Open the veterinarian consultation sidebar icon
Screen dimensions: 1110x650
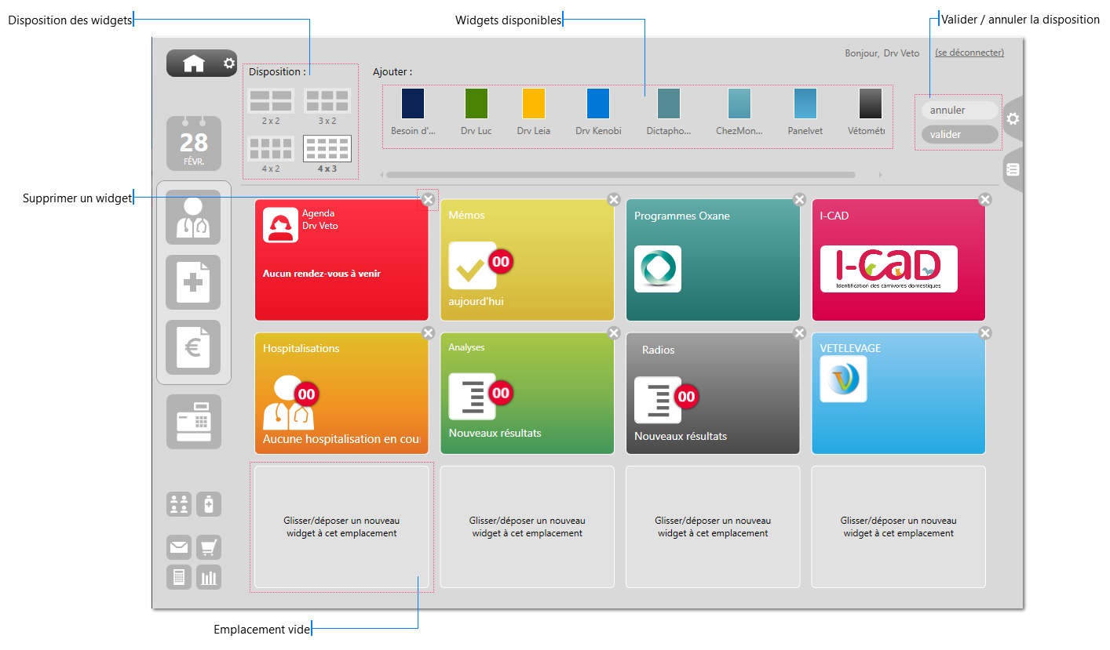click(x=193, y=217)
